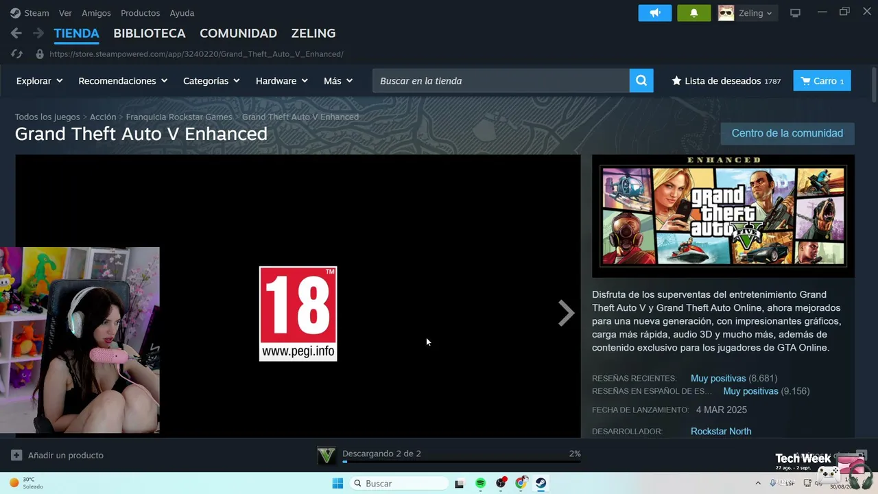Open the Ver menu

coord(65,13)
